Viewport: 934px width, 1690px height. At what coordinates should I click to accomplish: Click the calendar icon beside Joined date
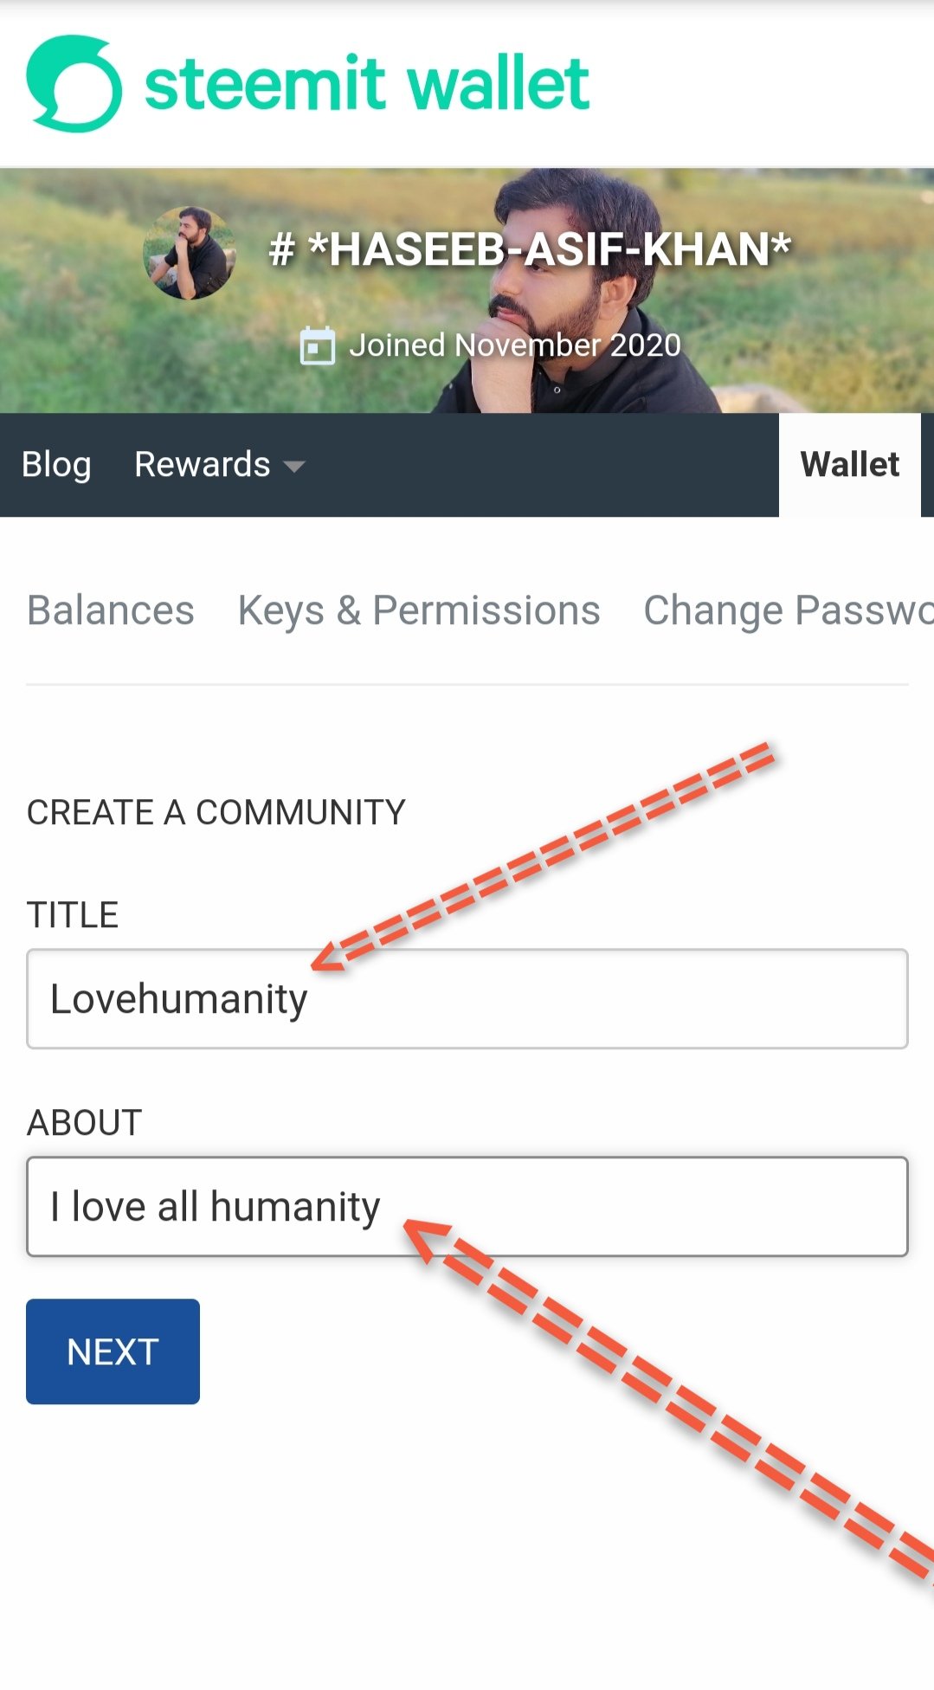pyautogui.click(x=317, y=346)
